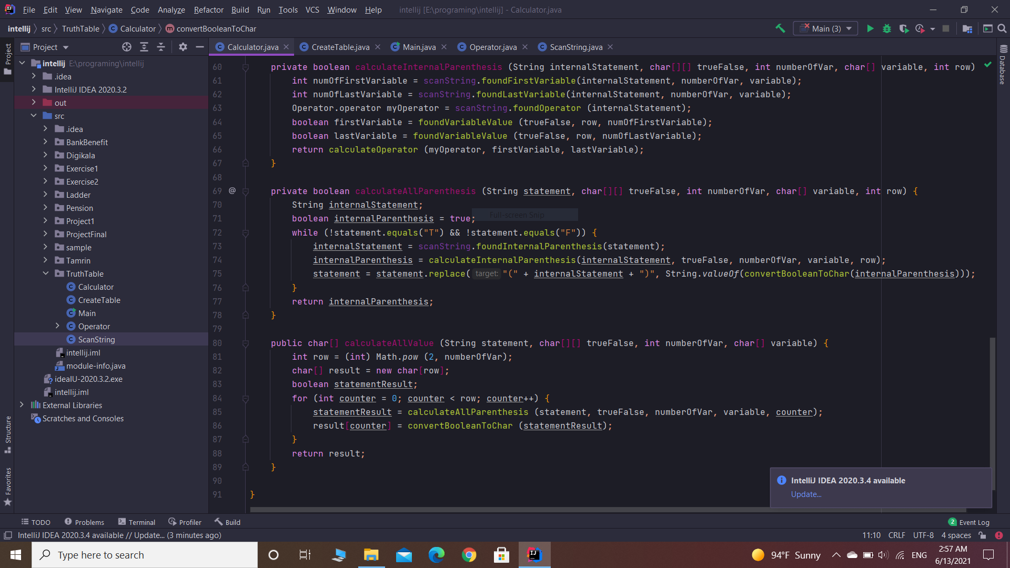Toggle fold marker at line 80 method
The width and height of the screenshot is (1010, 568).
[x=246, y=343]
